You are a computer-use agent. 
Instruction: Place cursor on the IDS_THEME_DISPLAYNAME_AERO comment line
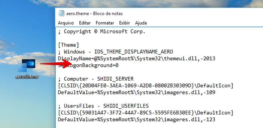pos(115,52)
